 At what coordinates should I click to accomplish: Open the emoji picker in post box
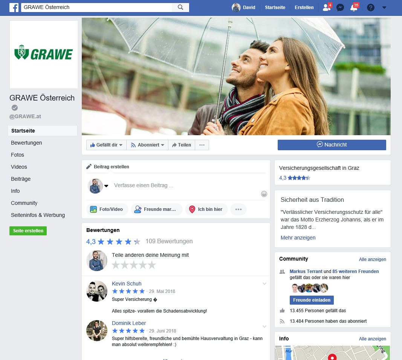(264, 194)
